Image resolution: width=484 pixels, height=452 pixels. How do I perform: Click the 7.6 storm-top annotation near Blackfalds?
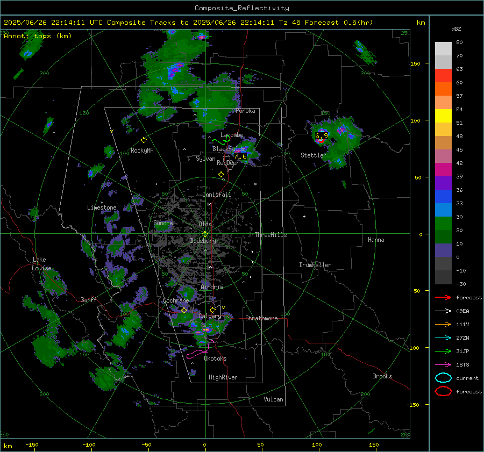[x=240, y=156]
